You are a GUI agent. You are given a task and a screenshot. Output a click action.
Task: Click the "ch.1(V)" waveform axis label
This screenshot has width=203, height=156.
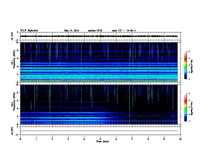tap(12, 36)
